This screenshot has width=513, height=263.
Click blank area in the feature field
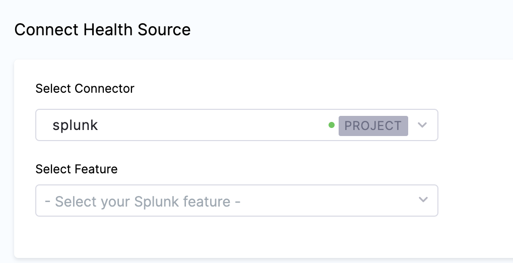328,201
